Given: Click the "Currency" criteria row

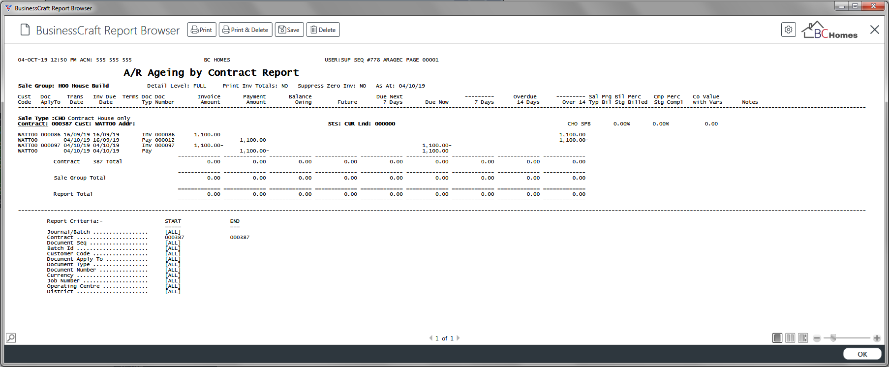Looking at the screenshot, I should pyautogui.click(x=114, y=275).
